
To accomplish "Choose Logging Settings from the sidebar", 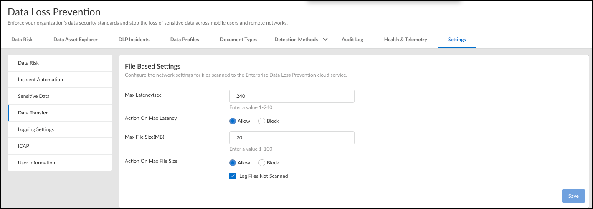I will [x=36, y=129].
